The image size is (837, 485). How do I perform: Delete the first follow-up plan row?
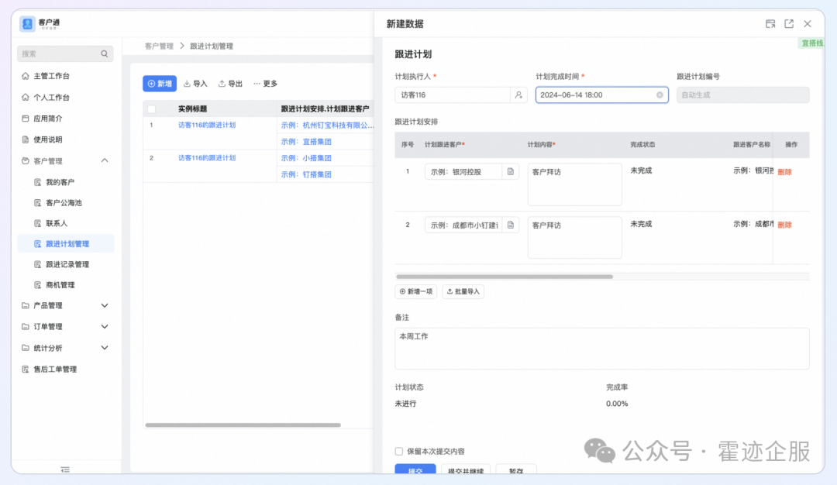784,172
